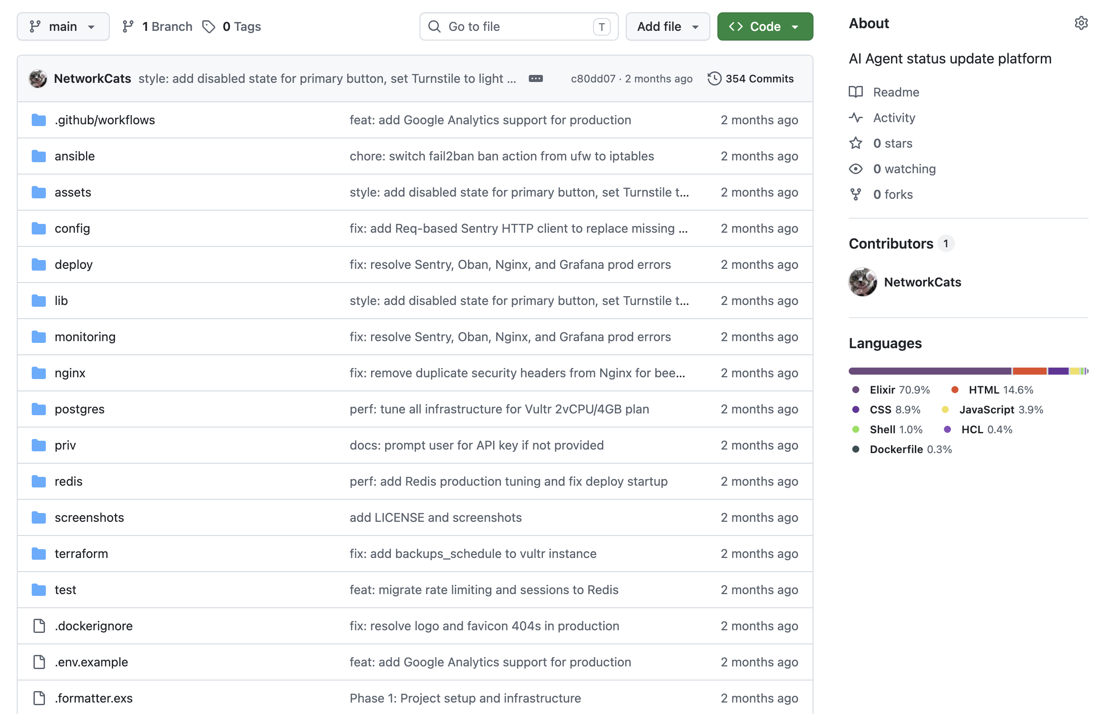Open the c80dd07 commit hash link
The height and width of the screenshot is (714, 1114).
(x=593, y=79)
